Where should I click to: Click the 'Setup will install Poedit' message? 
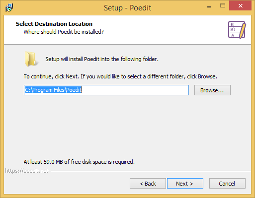coord(102,59)
